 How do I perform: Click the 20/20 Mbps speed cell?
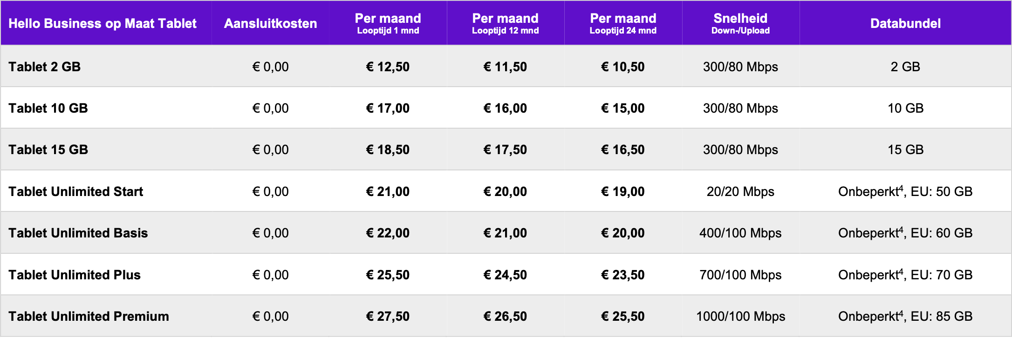pyautogui.click(x=740, y=191)
